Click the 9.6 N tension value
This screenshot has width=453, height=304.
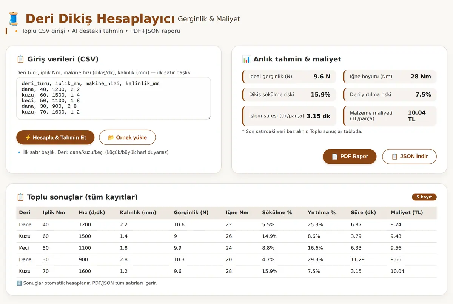[322, 77]
